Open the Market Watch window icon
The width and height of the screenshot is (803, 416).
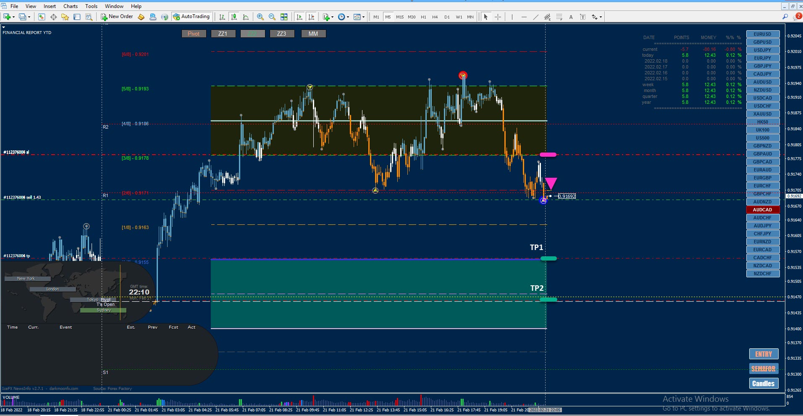41,17
